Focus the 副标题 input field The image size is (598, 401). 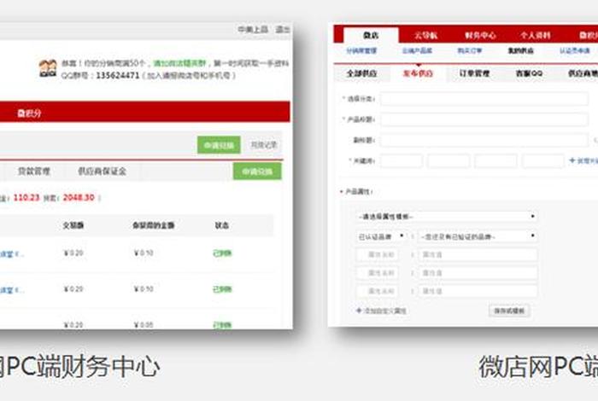click(484, 140)
